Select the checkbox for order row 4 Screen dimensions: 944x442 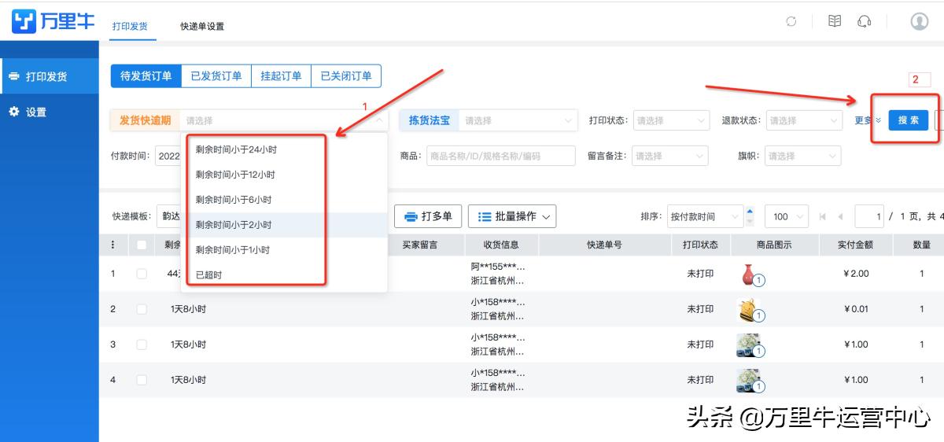coord(142,380)
